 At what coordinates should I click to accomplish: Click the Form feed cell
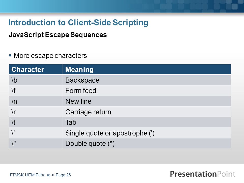pyautogui.click(x=147, y=90)
